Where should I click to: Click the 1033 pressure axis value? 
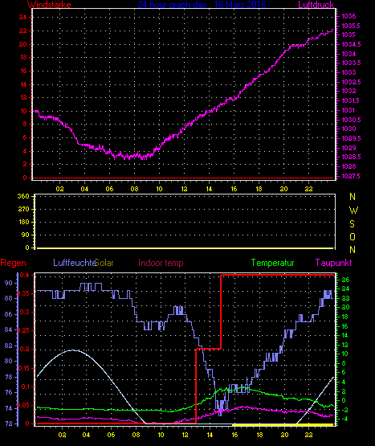pyautogui.click(x=349, y=72)
